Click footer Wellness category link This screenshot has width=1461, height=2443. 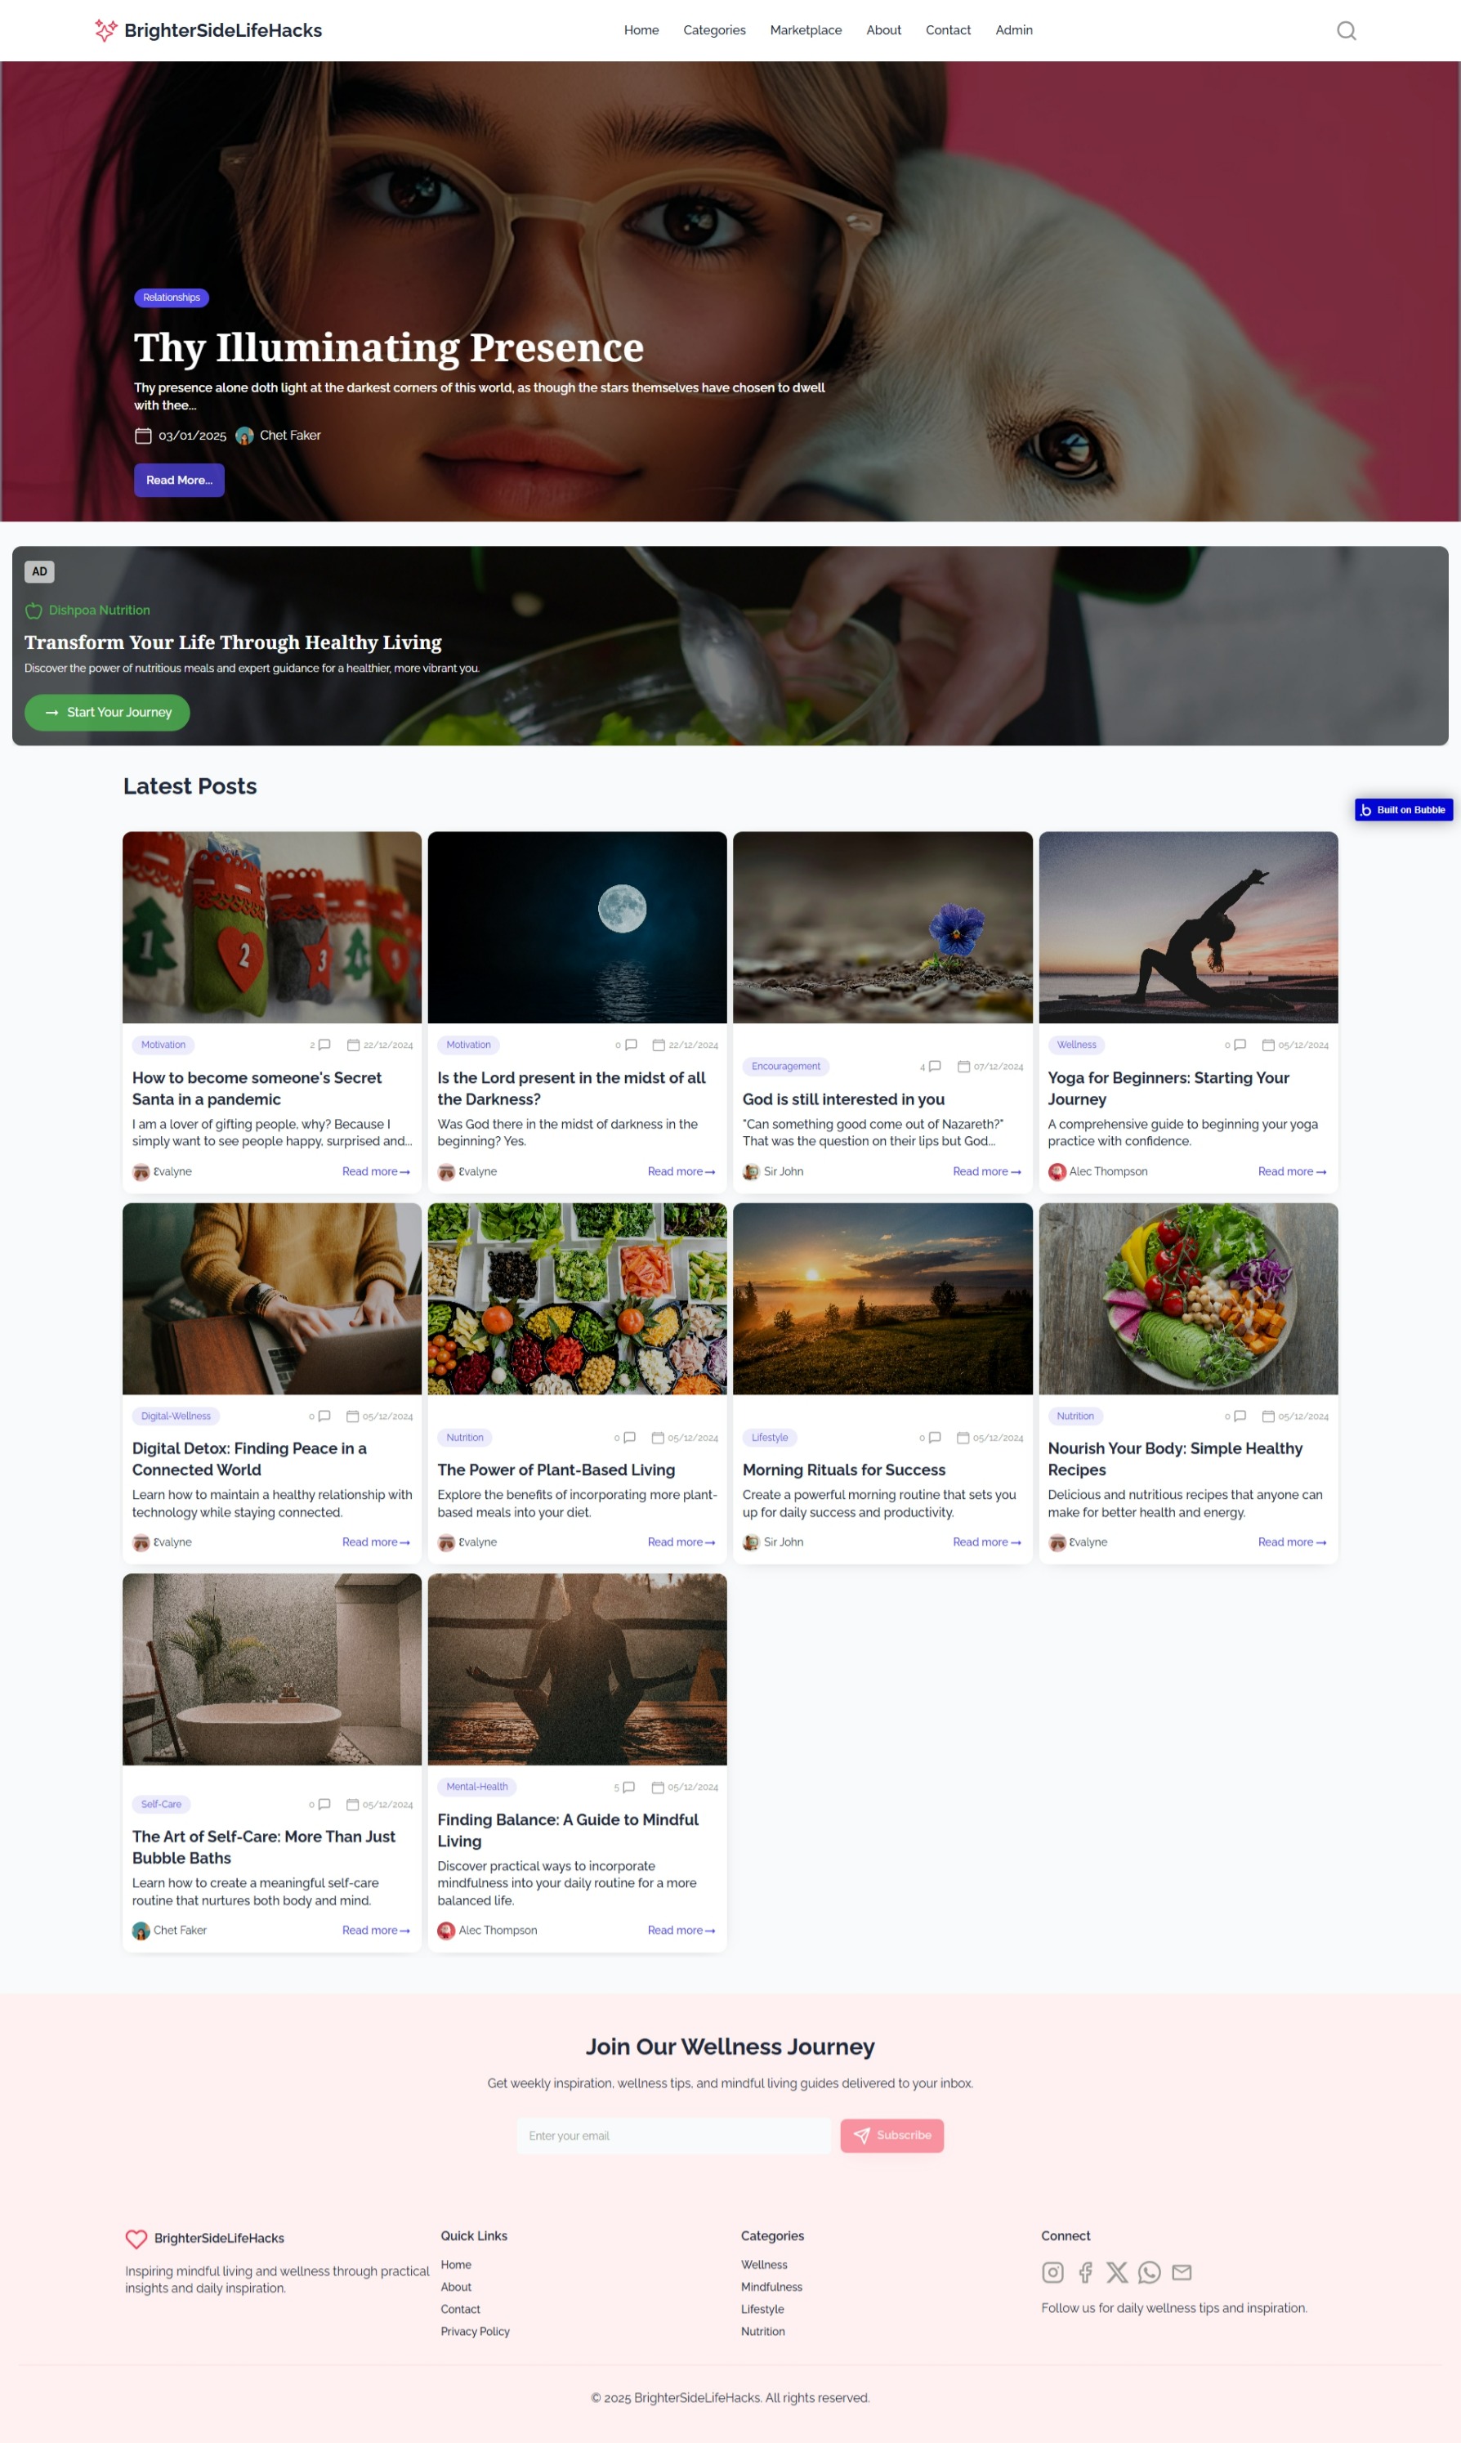click(764, 2265)
